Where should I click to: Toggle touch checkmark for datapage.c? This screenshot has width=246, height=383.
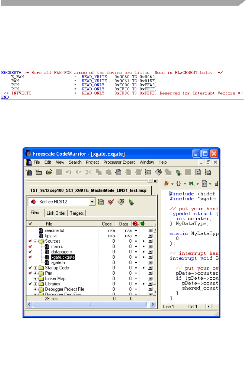tap(30, 252)
